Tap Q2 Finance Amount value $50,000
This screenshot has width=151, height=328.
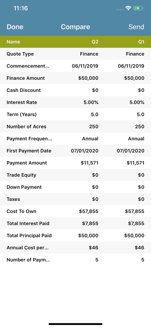tap(88, 78)
